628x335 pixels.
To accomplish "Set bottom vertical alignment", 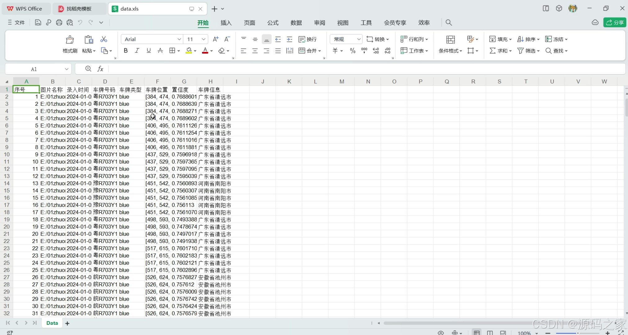I will point(267,39).
